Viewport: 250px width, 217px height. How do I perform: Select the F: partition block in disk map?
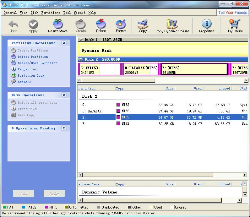(239, 69)
